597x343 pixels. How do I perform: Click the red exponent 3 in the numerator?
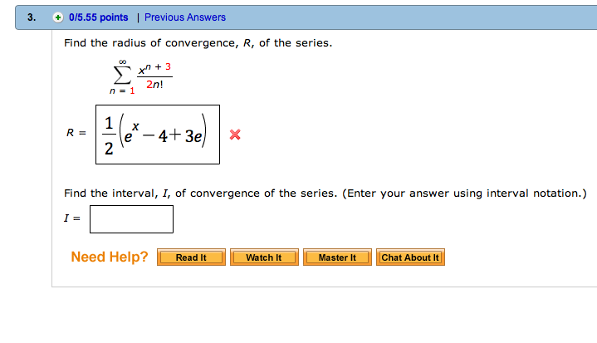tap(168, 66)
